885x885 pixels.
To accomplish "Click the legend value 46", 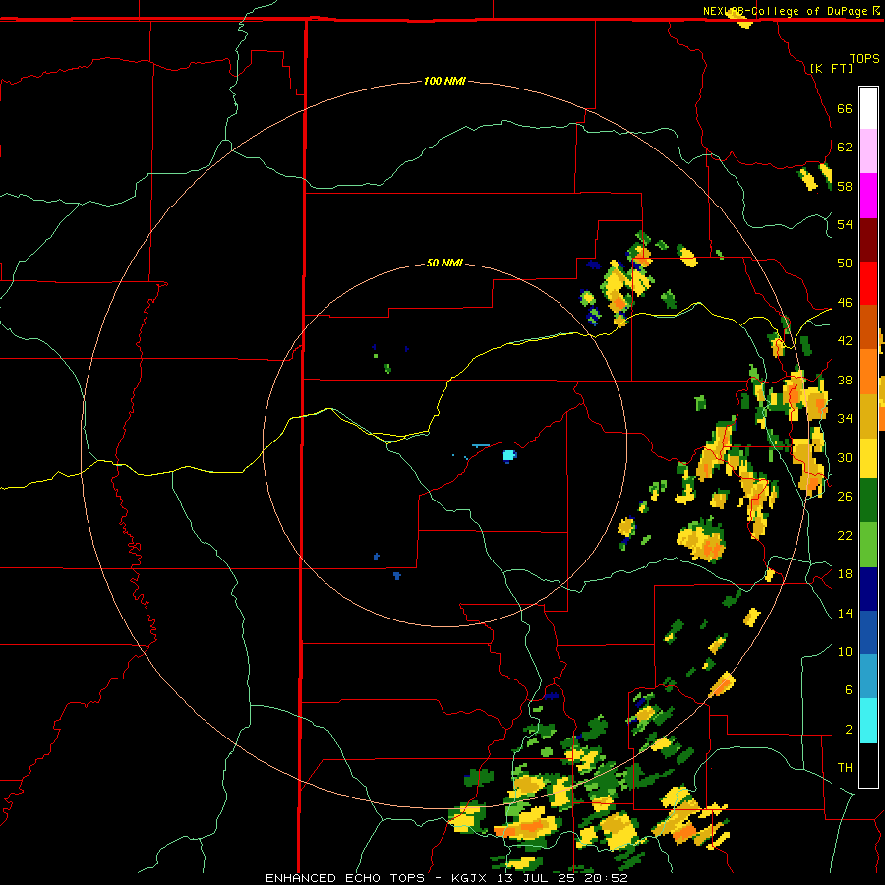I will tap(845, 303).
